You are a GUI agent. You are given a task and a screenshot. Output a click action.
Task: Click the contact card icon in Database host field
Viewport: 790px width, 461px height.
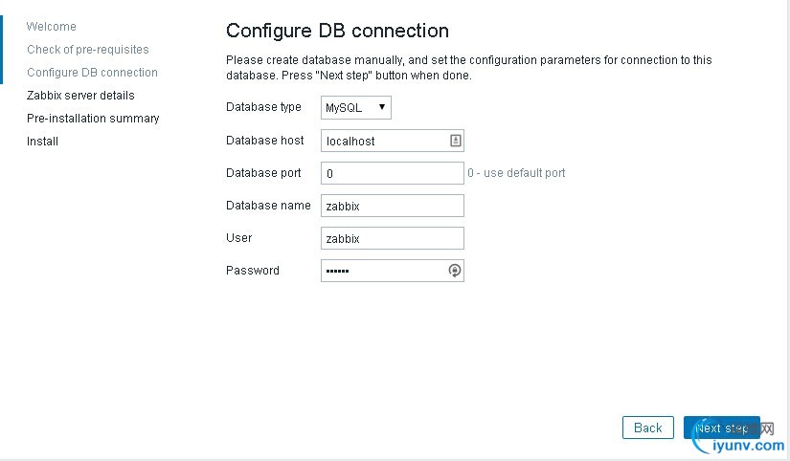(455, 141)
